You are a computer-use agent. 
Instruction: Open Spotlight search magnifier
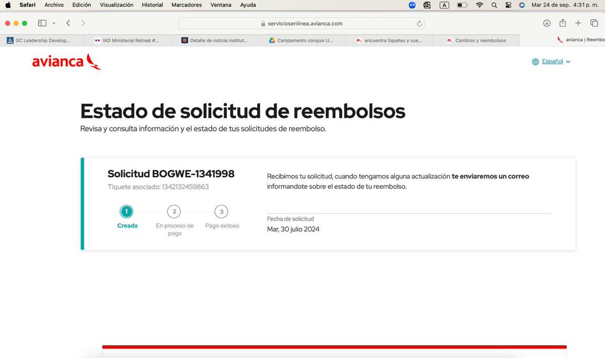[494, 5]
